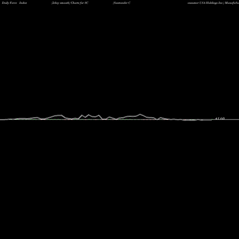The width and height of the screenshot is (239, 239).
Task: Click the 41.60 value label
Action: pyautogui.click(x=220, y=119)
